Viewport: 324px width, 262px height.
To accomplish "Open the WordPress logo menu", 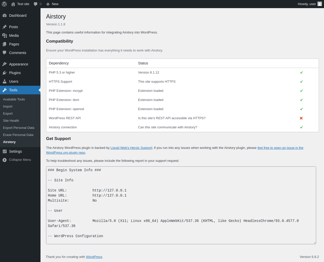I will click(x=4, y=4).
